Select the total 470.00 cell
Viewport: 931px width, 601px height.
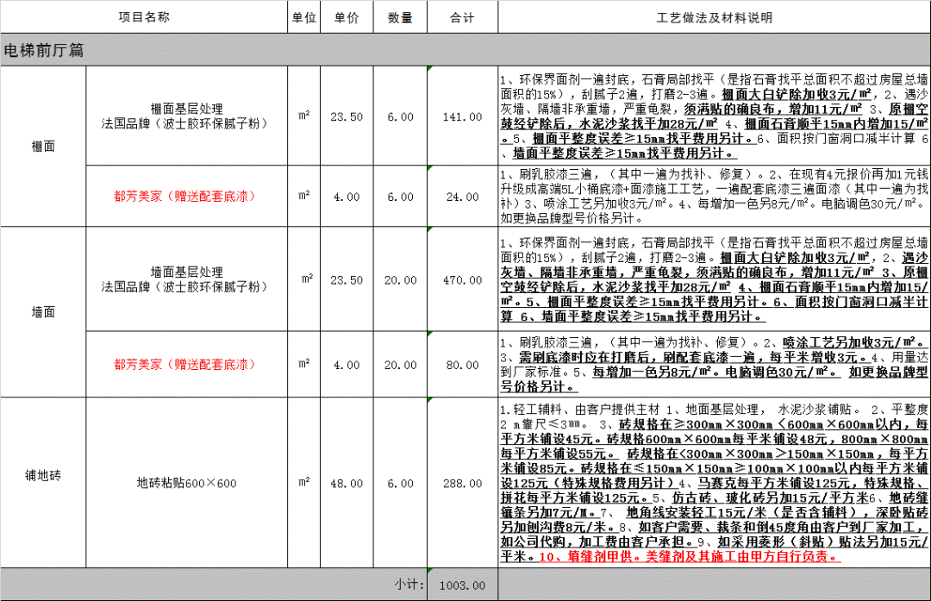click(x=463, y=279)
